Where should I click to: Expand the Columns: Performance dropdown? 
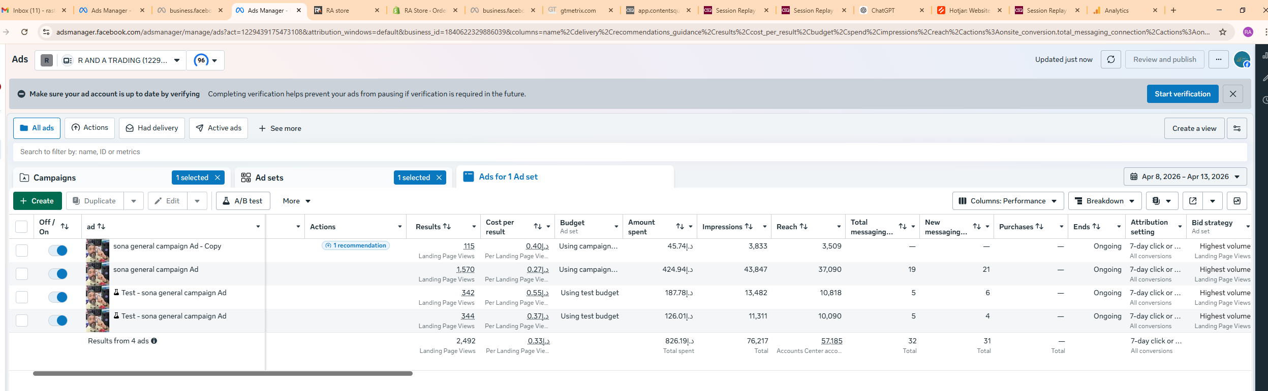pyautogui.click(x=1007, y=201)
